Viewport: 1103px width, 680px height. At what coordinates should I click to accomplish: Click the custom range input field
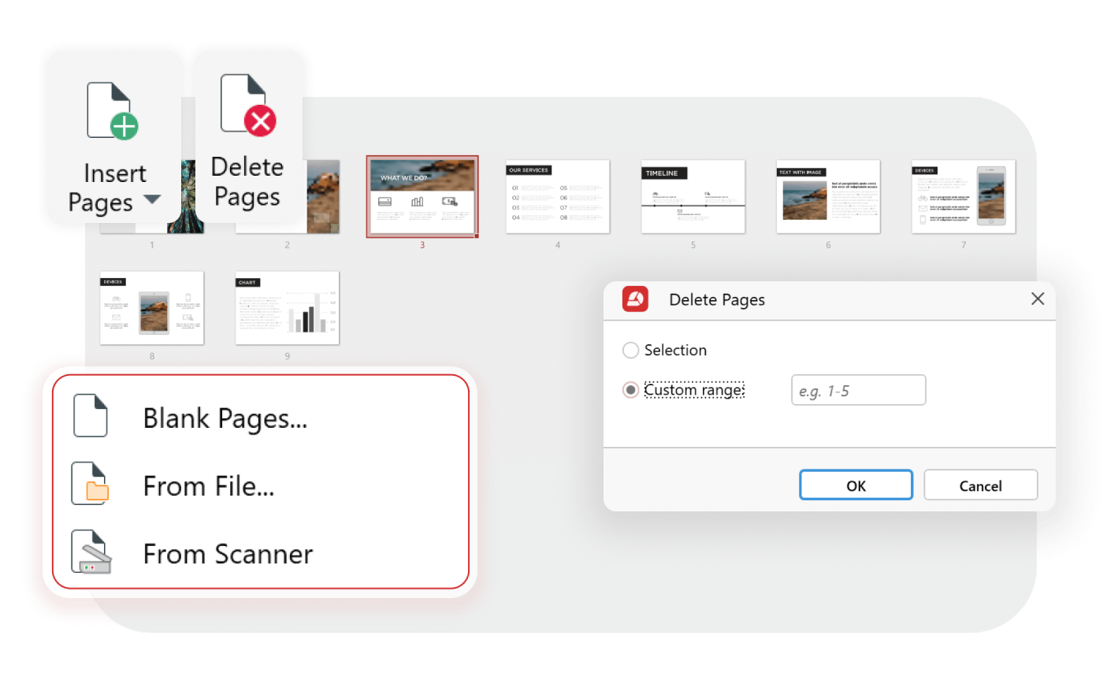tap(858, 391)
